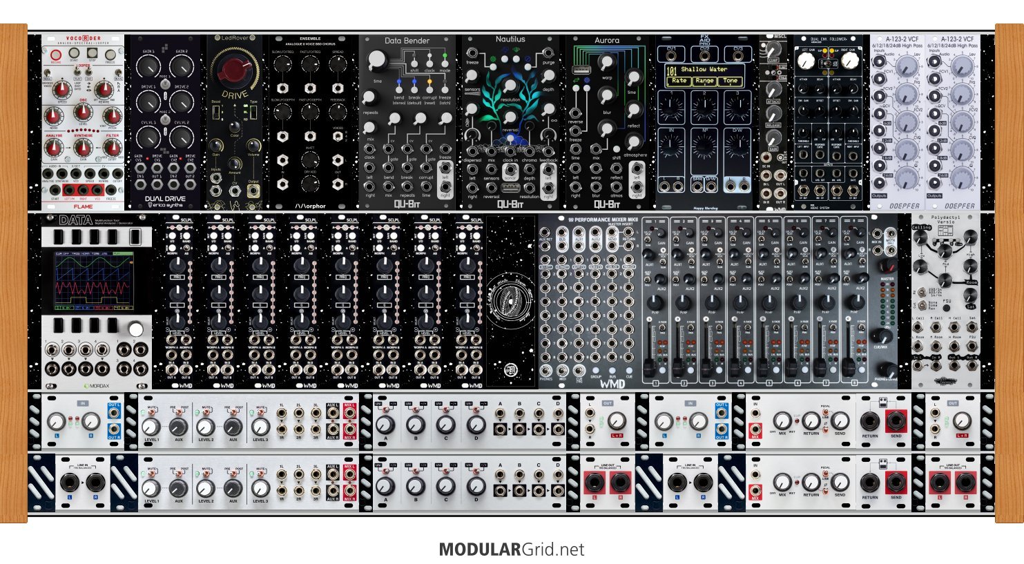Turn knob A on the upper attenuverter tile

click(x=385, y=425)
